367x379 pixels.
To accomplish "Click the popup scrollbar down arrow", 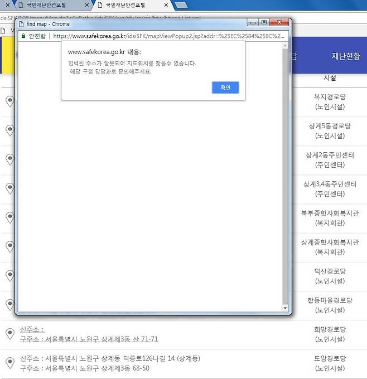I will click(x=286, y=308).
